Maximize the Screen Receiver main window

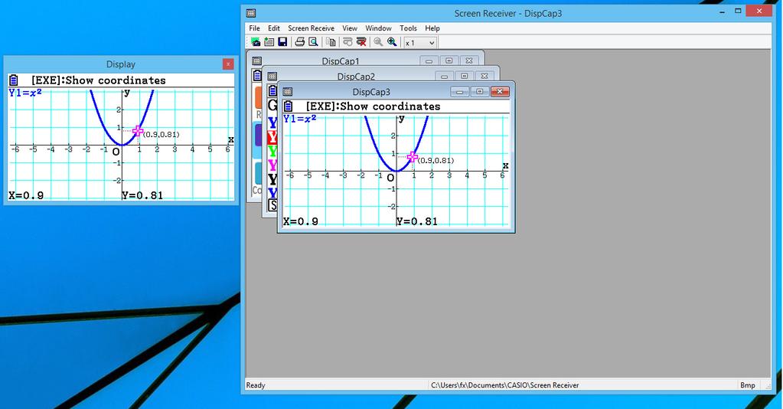click(738, 11)
